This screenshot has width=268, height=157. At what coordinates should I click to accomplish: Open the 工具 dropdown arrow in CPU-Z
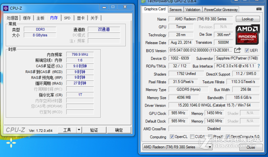coord(79,130)
